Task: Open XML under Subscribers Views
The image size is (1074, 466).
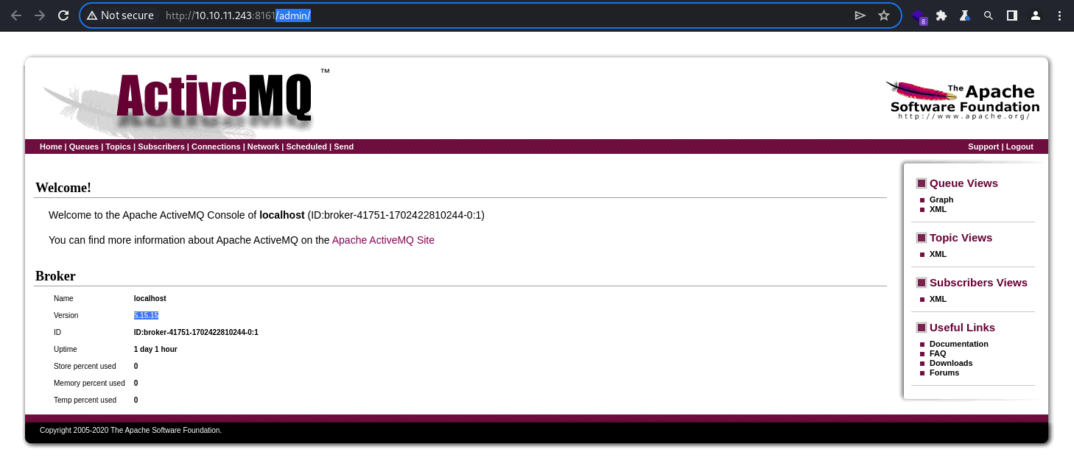Action: tap(938, 299)
